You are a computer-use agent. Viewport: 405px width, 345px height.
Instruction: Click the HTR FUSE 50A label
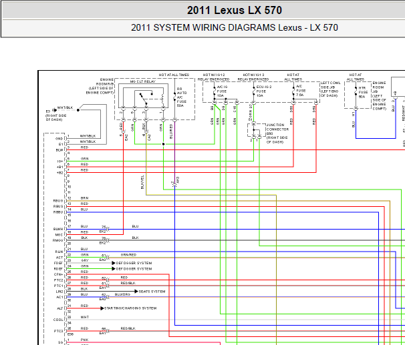point(363,92)
